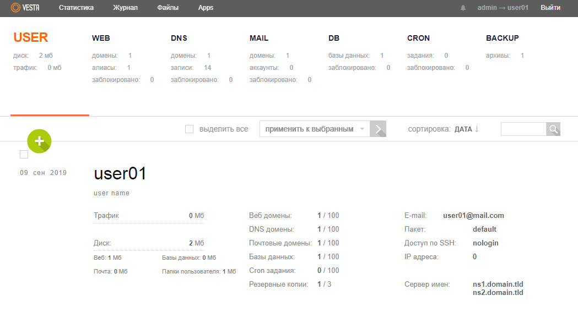This screenshot has height=317, width=578.
Task: Go to Файлы in the top menu
Action: 168,8
